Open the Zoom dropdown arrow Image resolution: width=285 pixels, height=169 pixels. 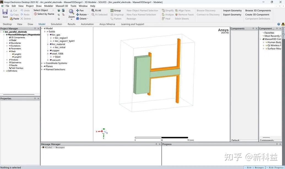pos(71,19)
